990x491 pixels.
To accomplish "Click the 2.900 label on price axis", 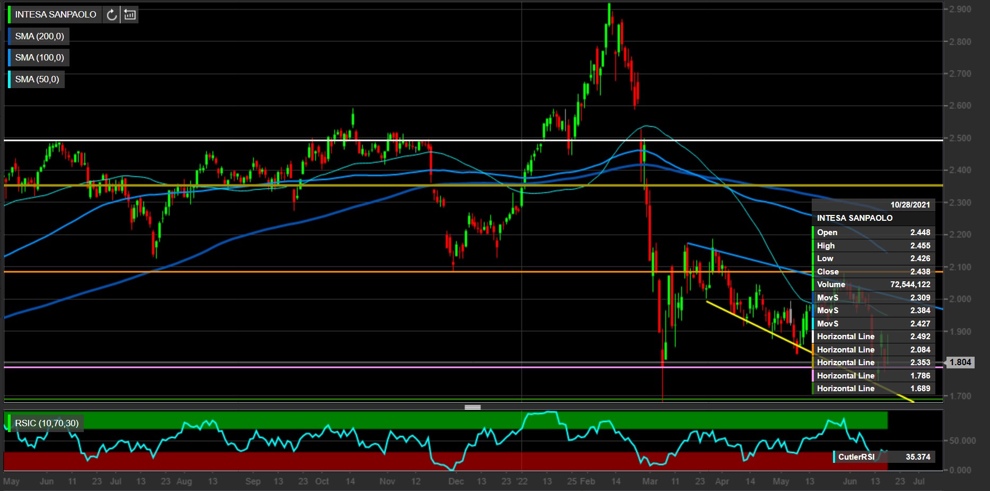I will pos(960,9).
